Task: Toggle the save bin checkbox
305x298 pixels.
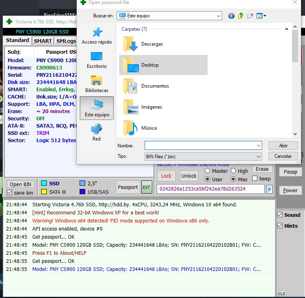Action: click(9, 193)
